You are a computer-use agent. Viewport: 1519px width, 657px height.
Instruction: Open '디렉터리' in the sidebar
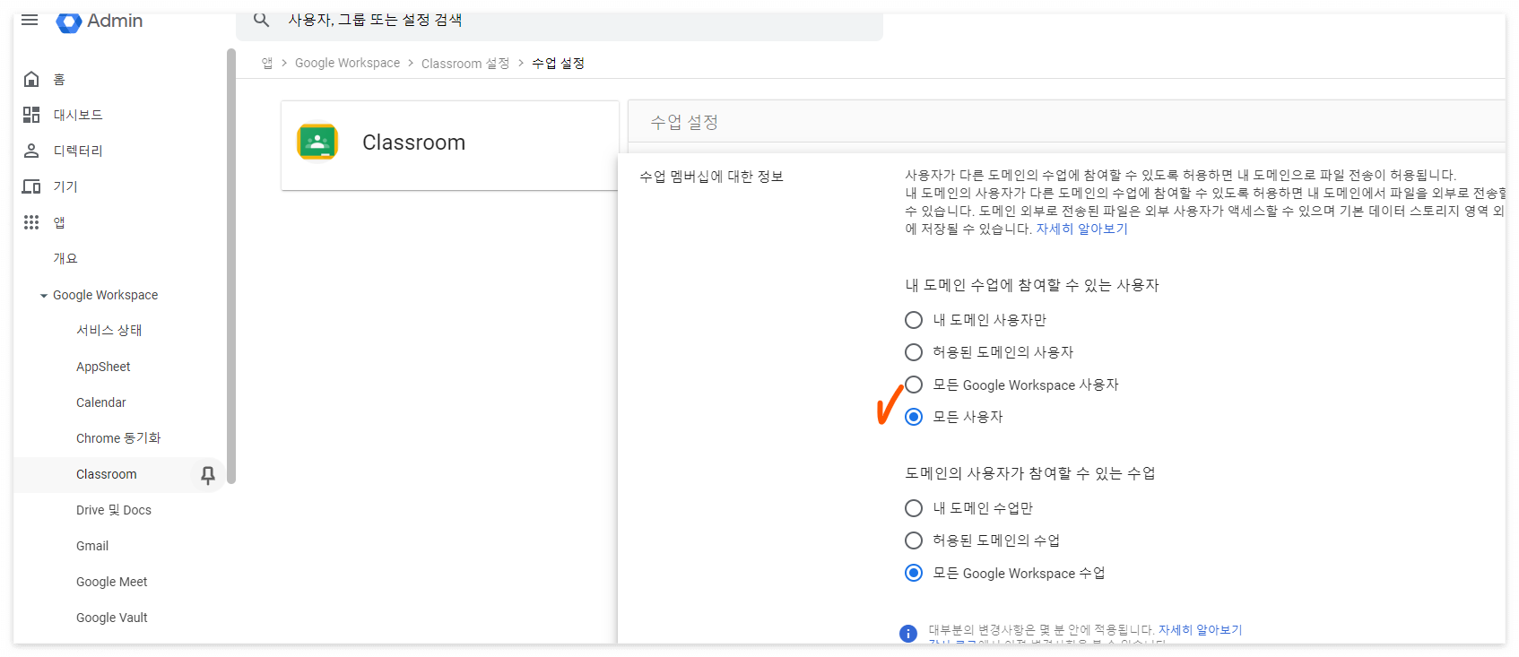pyautogui.click(x=78, y=151)
